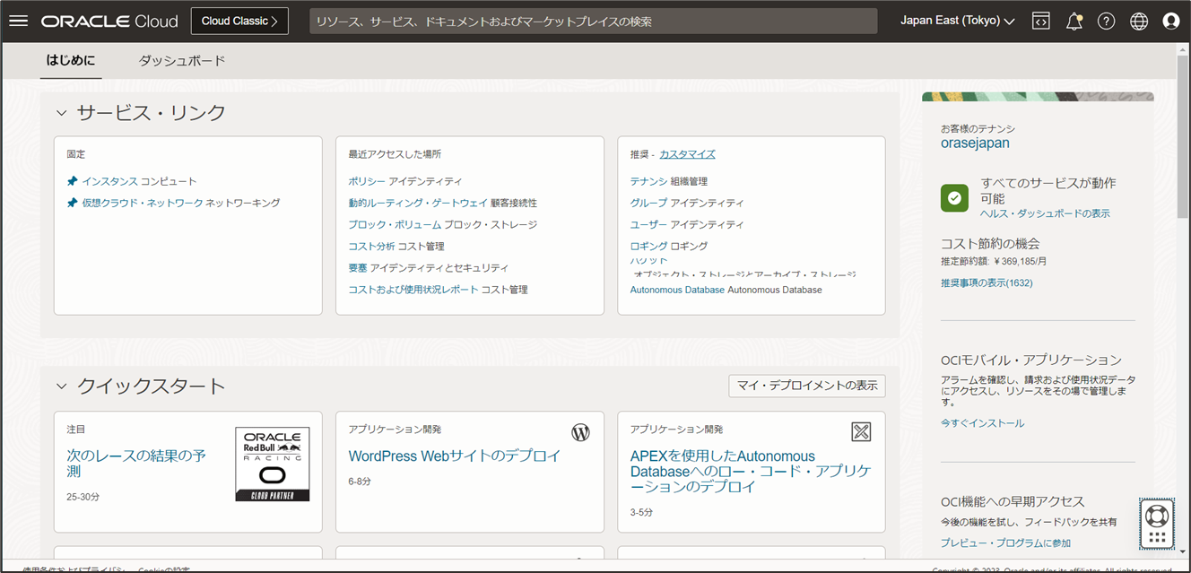The image size is (1191, 573).
Task: Switch to the はじめに tab
Action: click(x=71, y=61)
